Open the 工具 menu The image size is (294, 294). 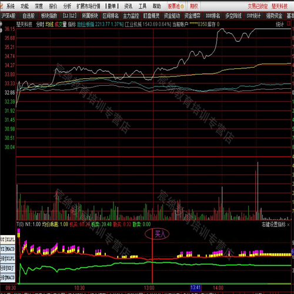point(142,6)
